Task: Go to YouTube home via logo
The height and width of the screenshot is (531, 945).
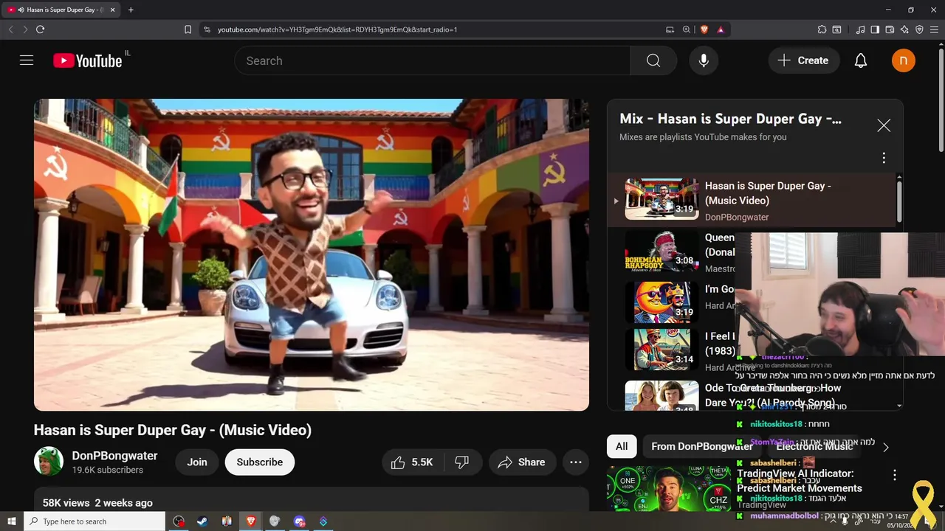Action: pyautogui.click(x=88, y=60)
